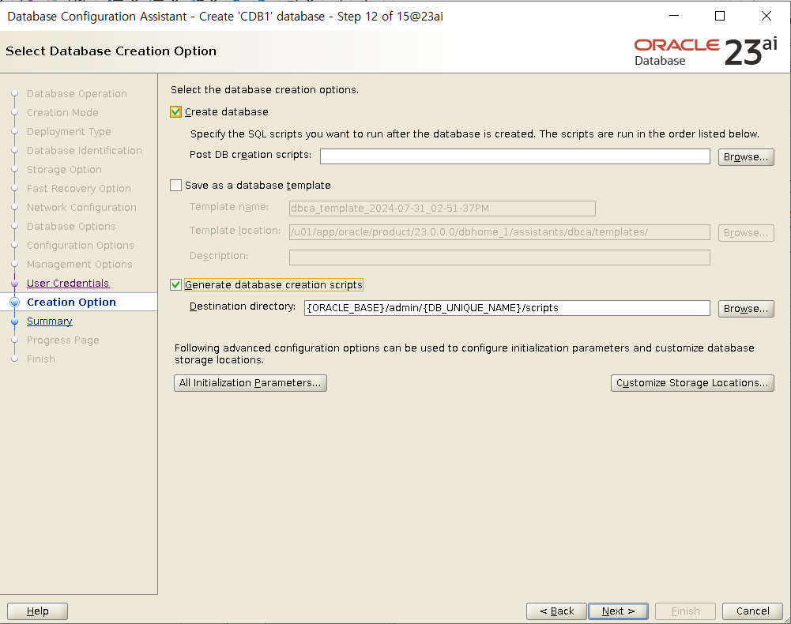Click the template Description field
The image size is (791, 624).
(x=499, y=257)
